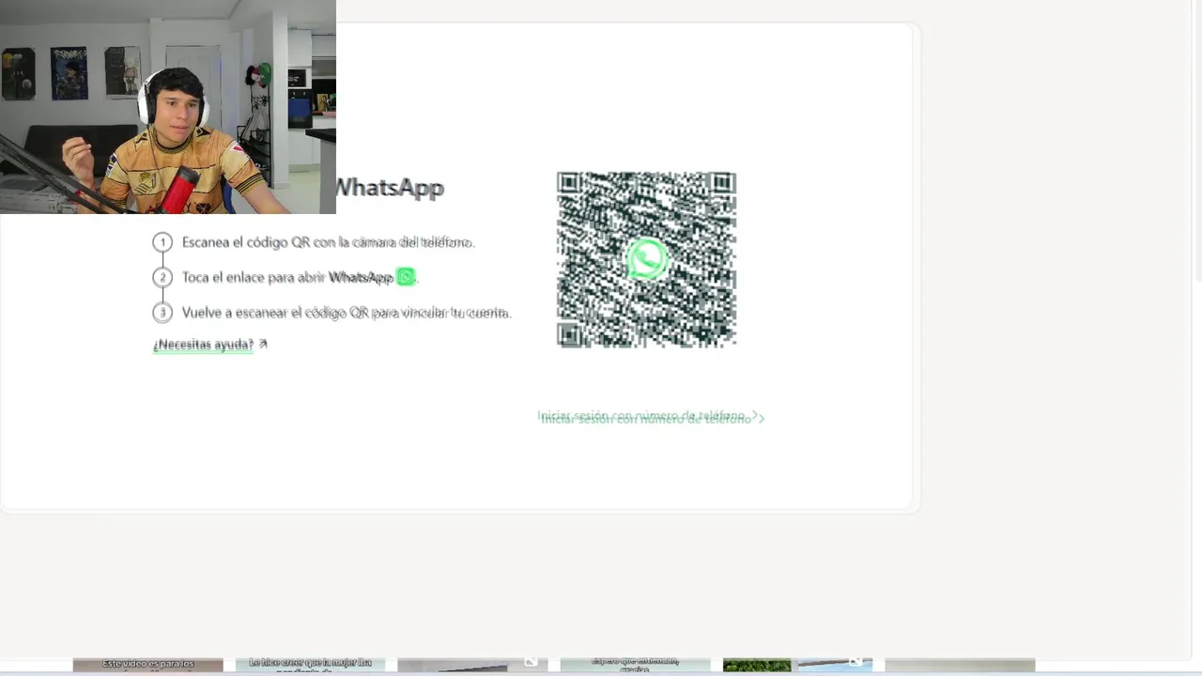The width and height of the screenshot is (1202, 676).
Task: Open thumbnail 'Este video es para los'
Action: click(148, 665)
